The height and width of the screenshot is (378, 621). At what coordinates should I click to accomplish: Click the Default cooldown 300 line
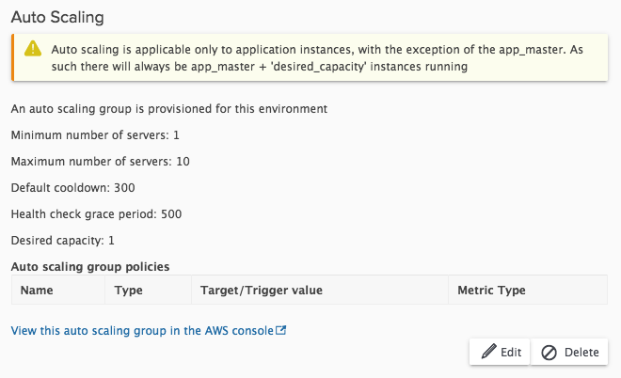73,188
